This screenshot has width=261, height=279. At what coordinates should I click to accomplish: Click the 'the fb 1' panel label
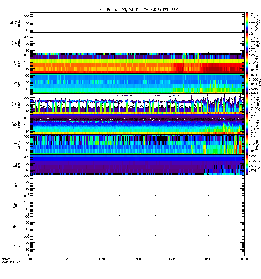coord(17,226)
